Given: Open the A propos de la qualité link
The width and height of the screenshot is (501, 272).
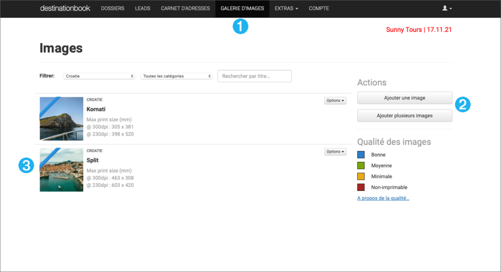Looking at the screenshot, I should [x=383, y=198].
